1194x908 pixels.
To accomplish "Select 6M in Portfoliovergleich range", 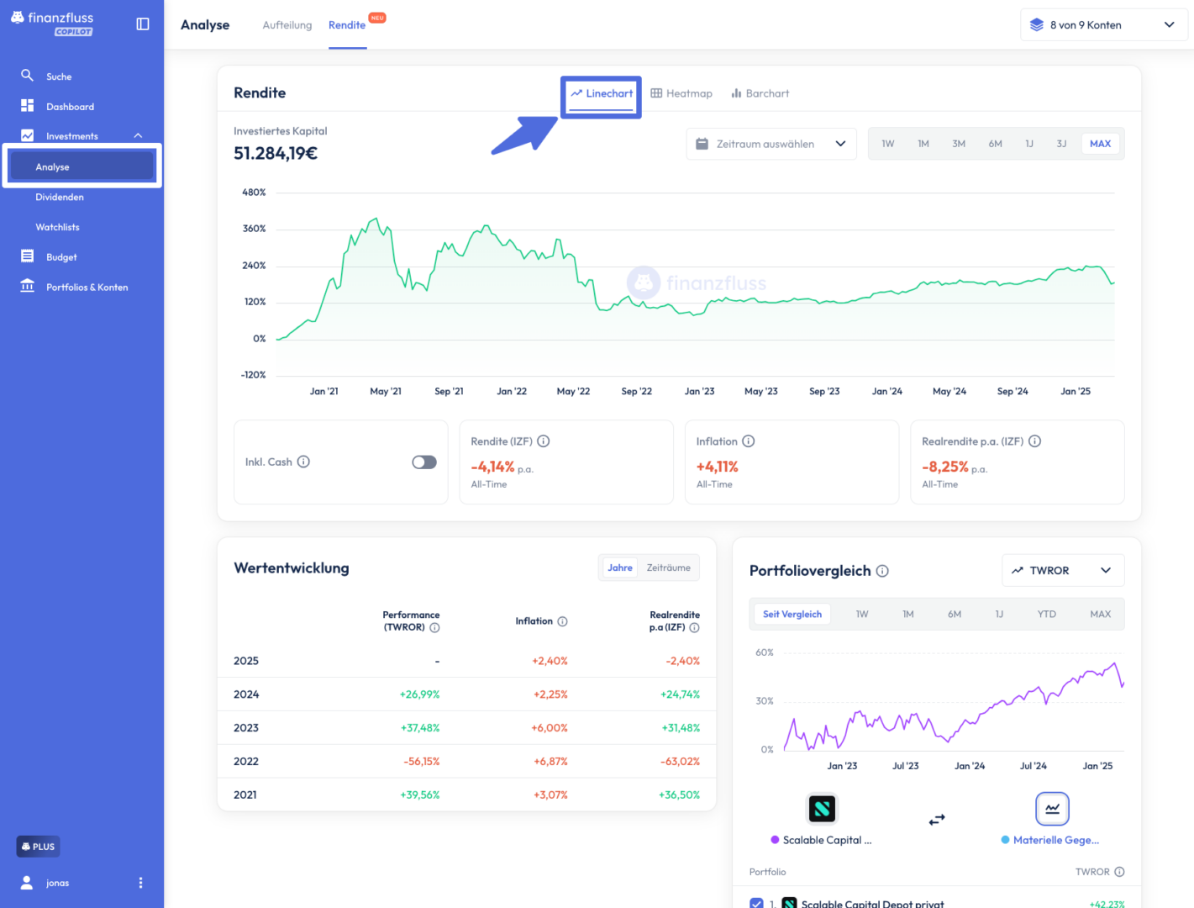I will 955,614.
